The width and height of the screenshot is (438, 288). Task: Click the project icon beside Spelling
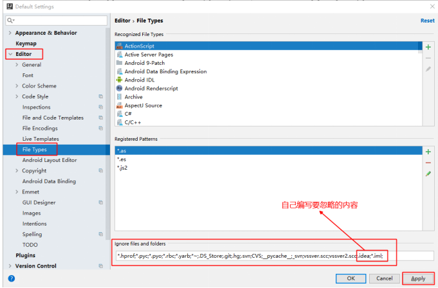click(101, 234)
